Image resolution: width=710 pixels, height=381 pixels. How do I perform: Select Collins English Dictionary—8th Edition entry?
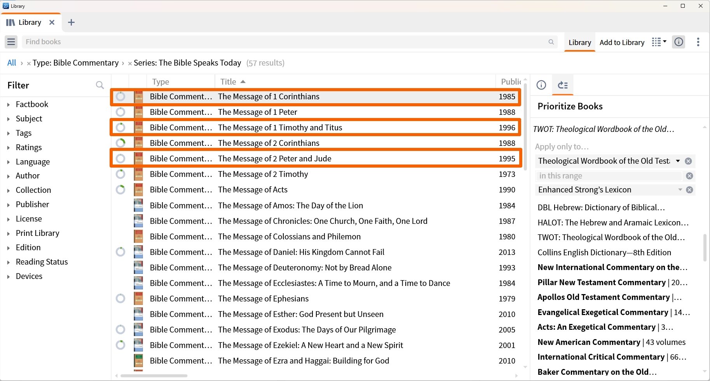(604, 253)
